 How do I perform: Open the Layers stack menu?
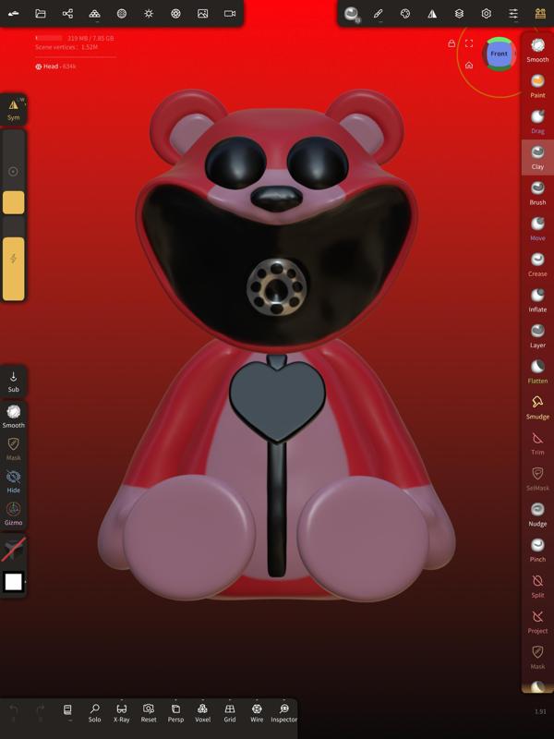[459, 13]
